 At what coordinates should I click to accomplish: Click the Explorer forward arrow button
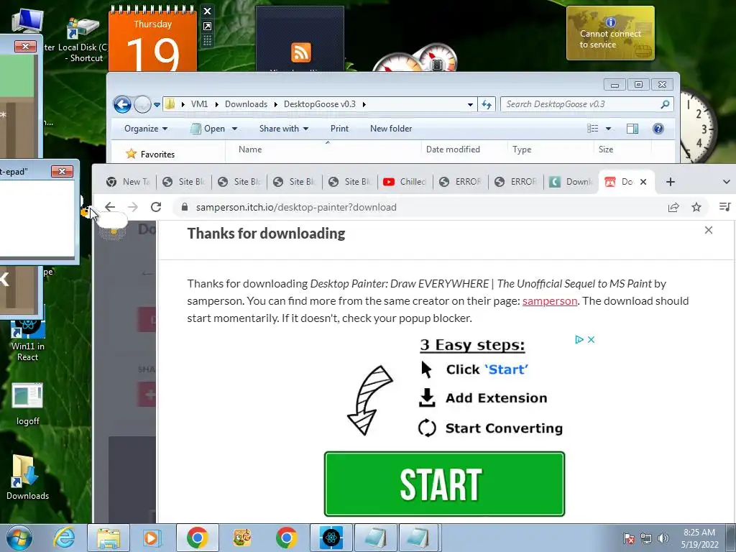(142, 104)
